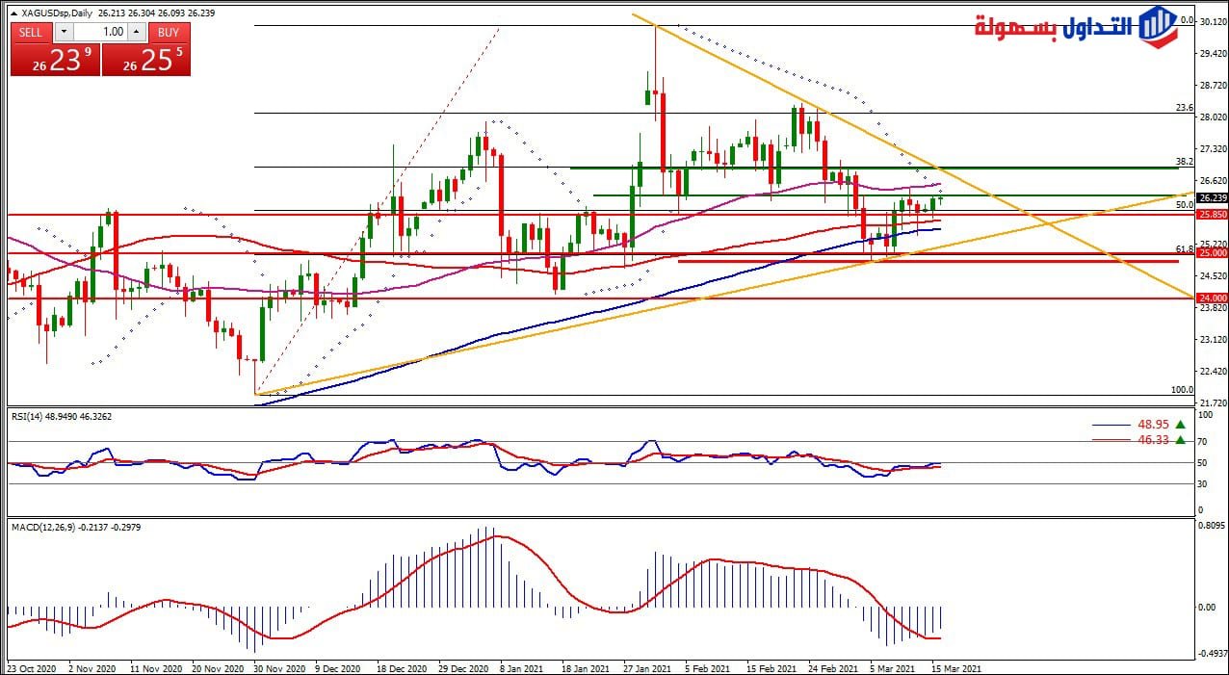
Task: Click the 28.020 price axis label
Action: pos(1212,117)
